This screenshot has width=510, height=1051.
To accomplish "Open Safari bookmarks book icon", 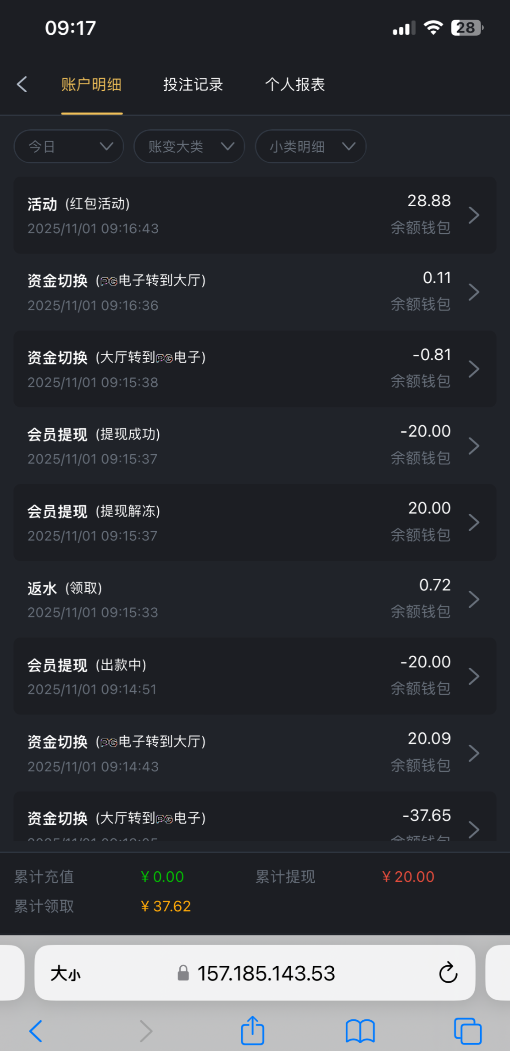I will pos(360,1031).
